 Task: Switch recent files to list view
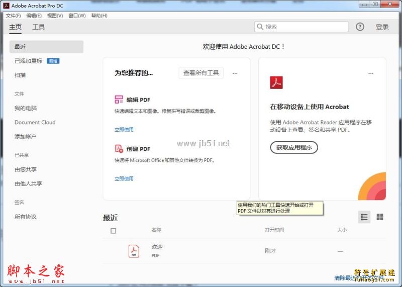point(364,217)
